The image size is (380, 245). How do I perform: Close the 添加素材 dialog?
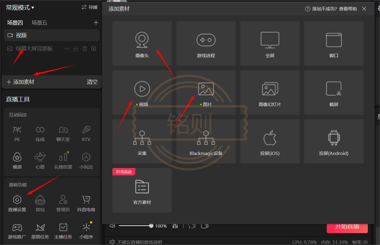[x=364, y=9]
